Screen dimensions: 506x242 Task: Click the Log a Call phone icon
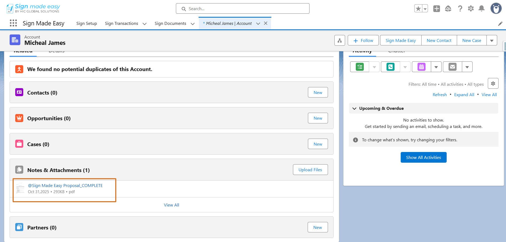[x=390, y=67]
